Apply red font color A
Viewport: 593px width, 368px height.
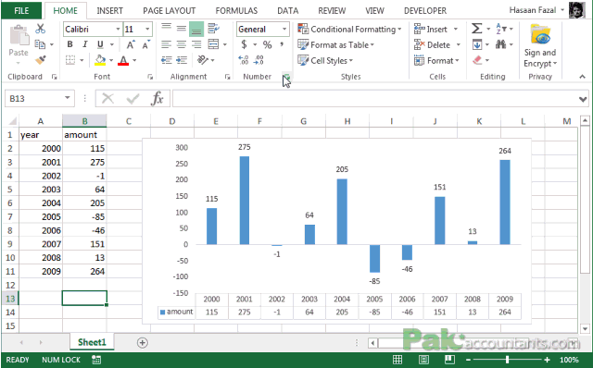coord(123,60)
